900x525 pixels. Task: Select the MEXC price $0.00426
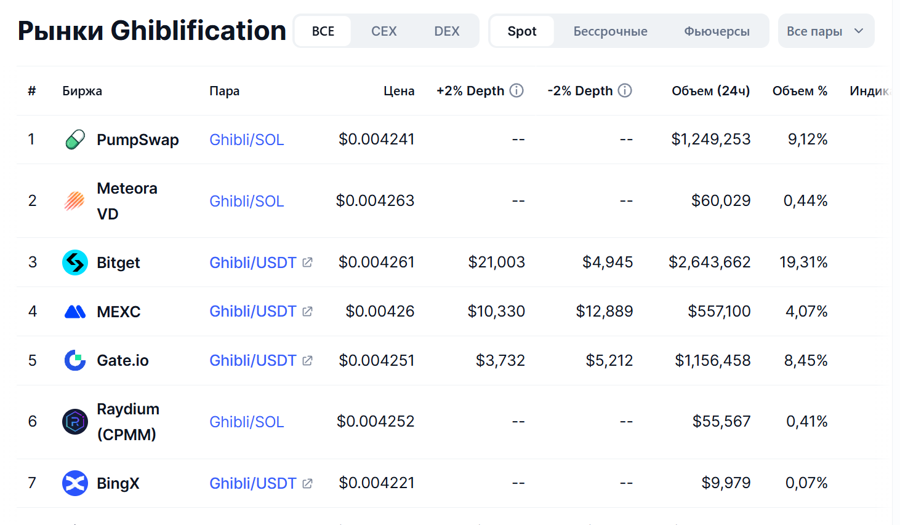point(380,312)
